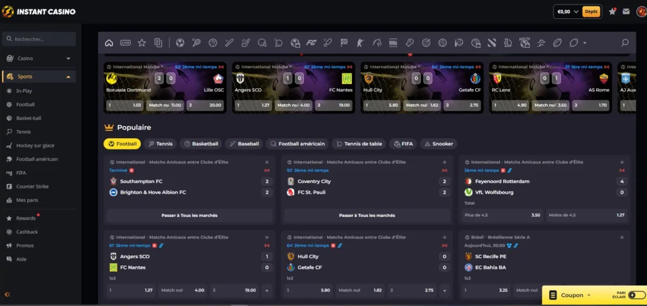
Task: Select the ice hockey icon in toolbar
Action: click(246, 42)
